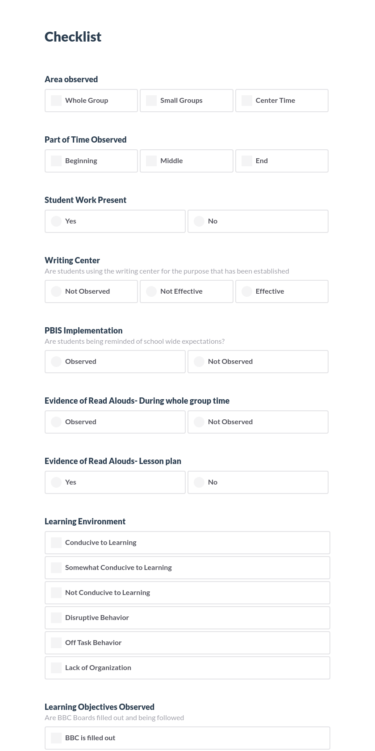Rate the Writing Center as Effective
375x751 pixels.
[x=247, y=291]
